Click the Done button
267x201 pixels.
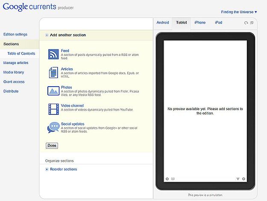52,146
